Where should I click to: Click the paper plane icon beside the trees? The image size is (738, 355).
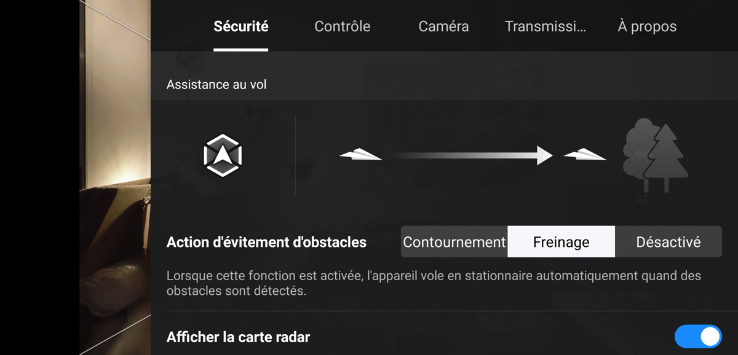pos(585,155)
